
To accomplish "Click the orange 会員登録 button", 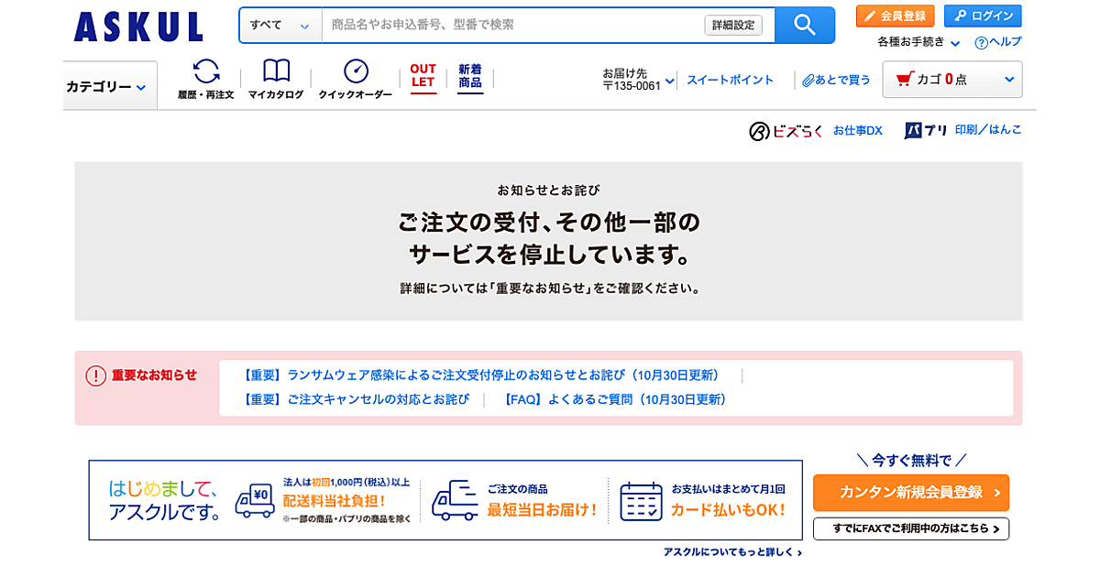I will (x=895, y=16).
